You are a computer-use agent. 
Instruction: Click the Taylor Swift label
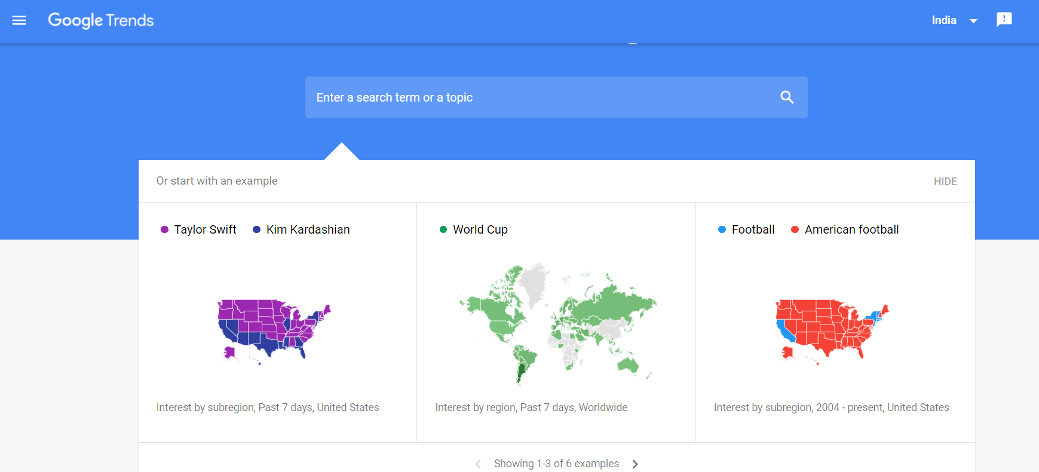pyautogui.click(x=205, y=229)
